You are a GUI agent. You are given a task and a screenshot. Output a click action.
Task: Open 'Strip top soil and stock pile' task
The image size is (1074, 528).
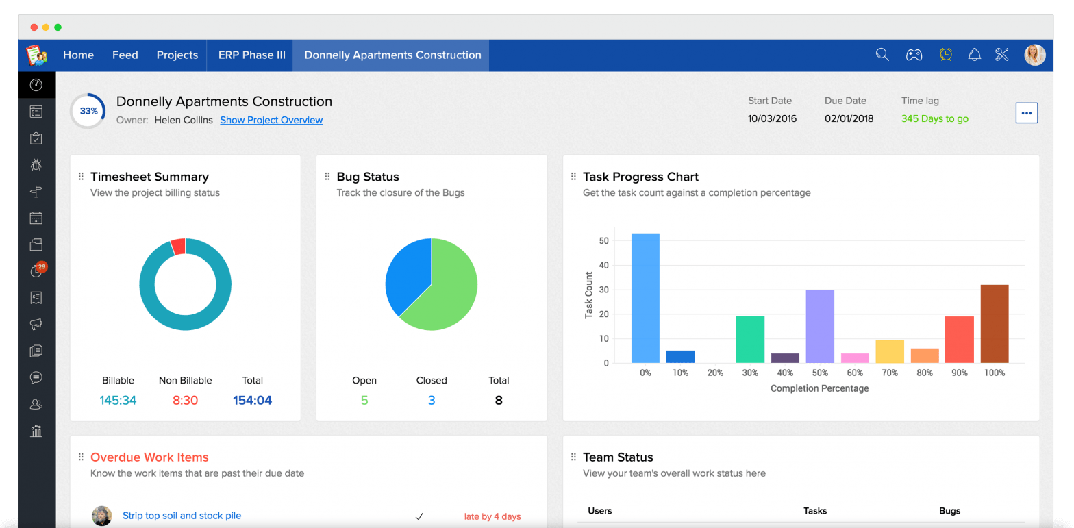coord(182,516)
